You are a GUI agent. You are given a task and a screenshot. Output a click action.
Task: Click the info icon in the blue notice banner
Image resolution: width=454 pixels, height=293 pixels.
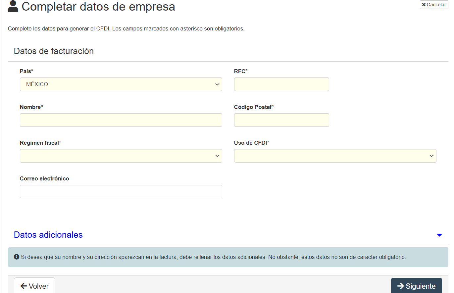[x=17, y=257]
